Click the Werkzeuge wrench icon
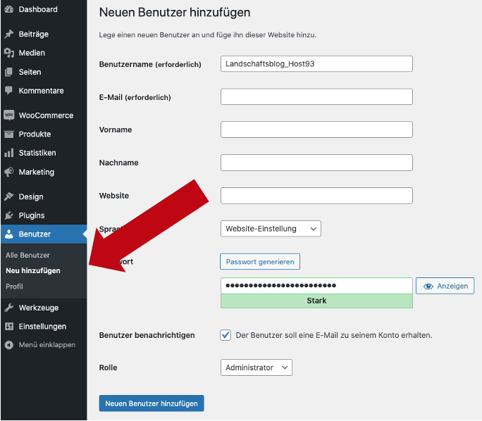 [9, 308]
